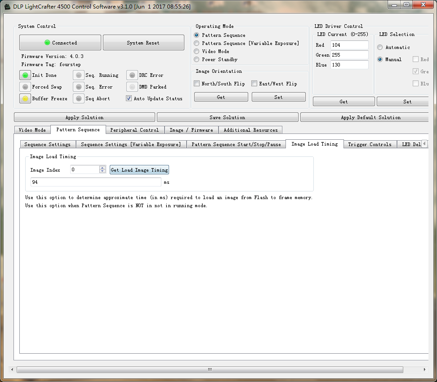Open Sequence Settings [Variable Exposure] sub-tab
Image resolution: width=437 pixels, height=382 pixels.
click(x=131, y=144)
